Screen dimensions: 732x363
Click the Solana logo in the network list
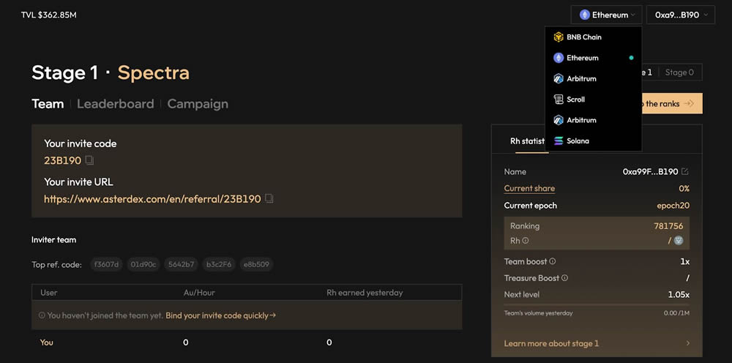tap(559, 141)
